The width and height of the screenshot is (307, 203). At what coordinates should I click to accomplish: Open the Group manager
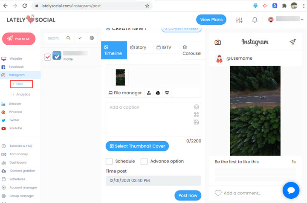tap(22, 196)
